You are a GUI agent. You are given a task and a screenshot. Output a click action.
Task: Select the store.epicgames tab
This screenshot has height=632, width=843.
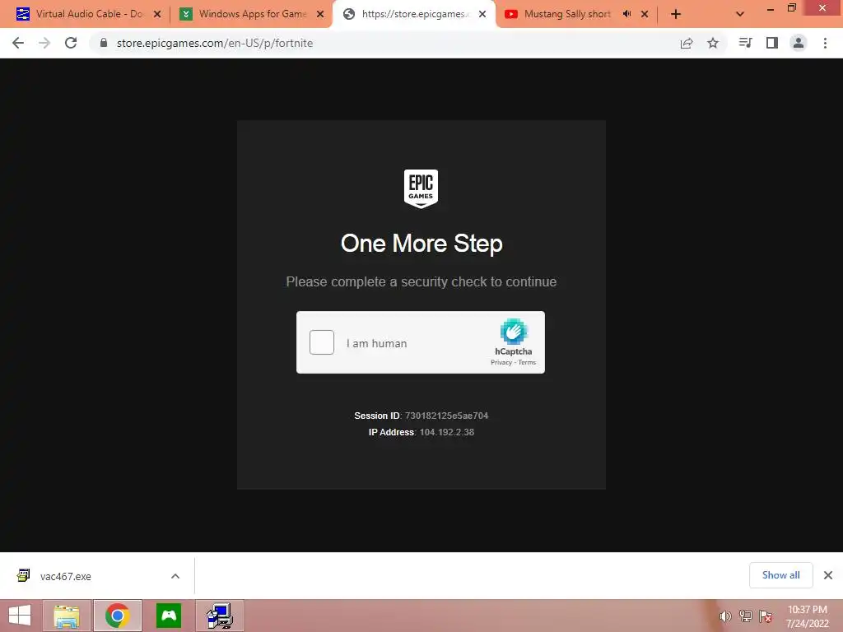coord(414,14)
